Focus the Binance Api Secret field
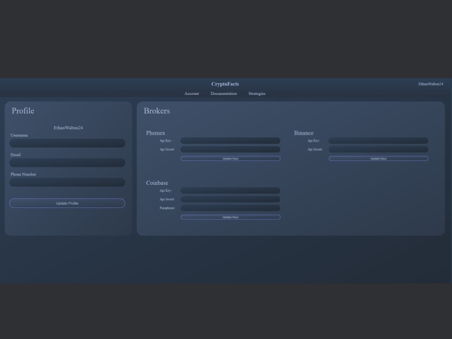 coord(378,149)
